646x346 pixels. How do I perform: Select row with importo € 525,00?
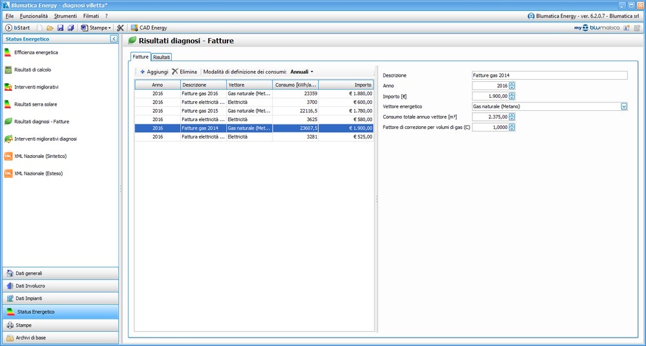(x=254, y=137)
